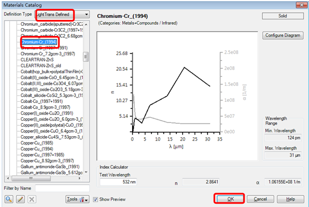Click the Cancel button

pyautogui.click(x=260, y=199)
